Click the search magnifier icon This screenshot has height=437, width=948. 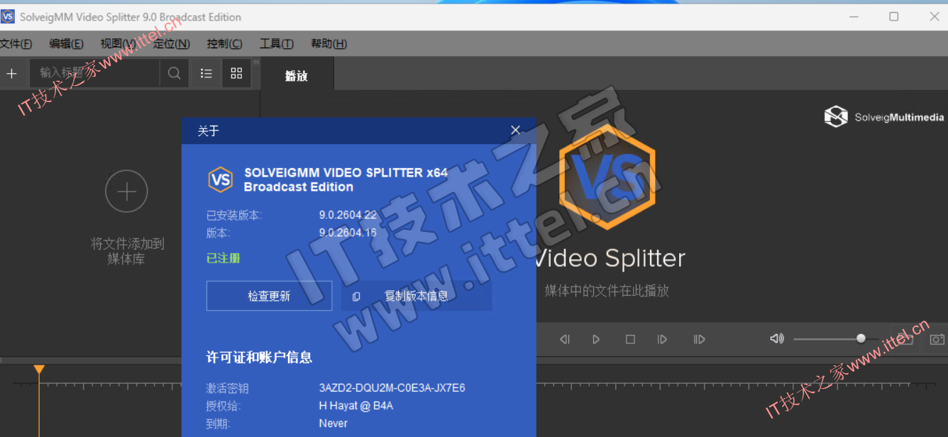click(x=174, y=74)
